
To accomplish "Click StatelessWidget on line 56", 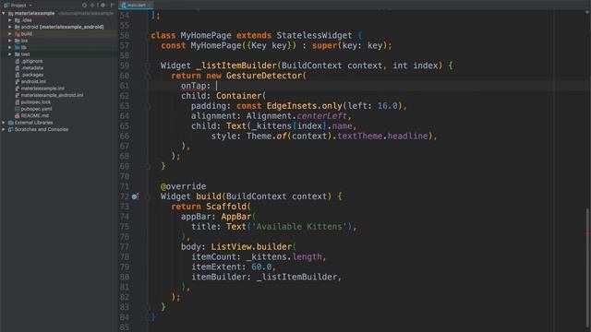I will (314, 35).
